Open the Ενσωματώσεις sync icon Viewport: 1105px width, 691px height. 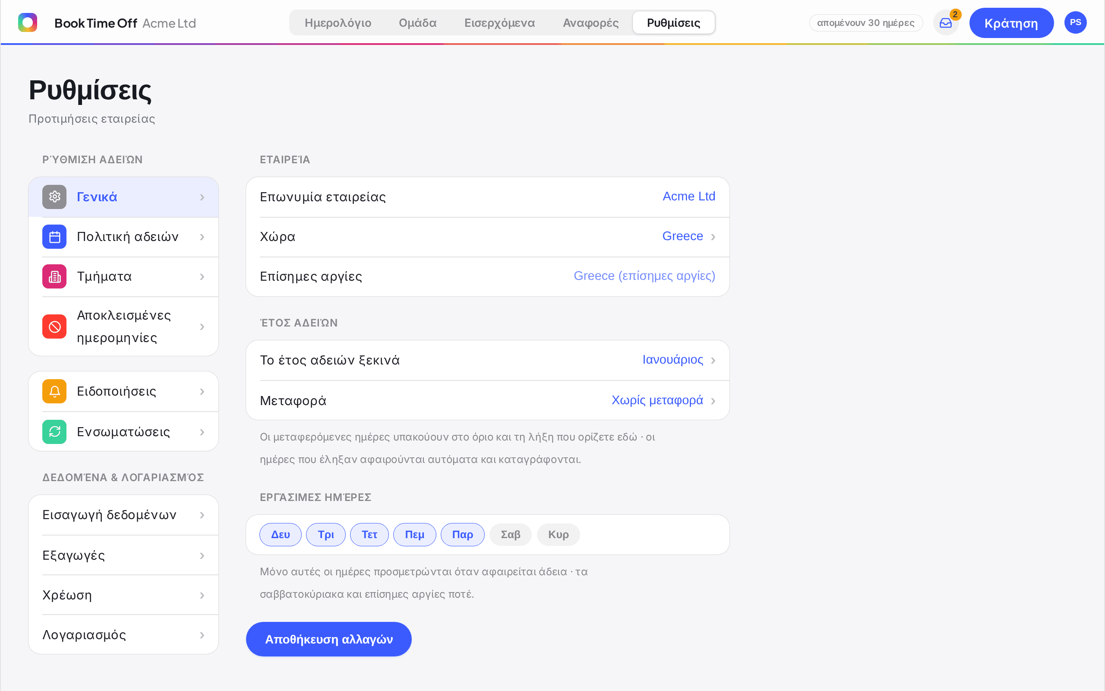click(54, 432)
